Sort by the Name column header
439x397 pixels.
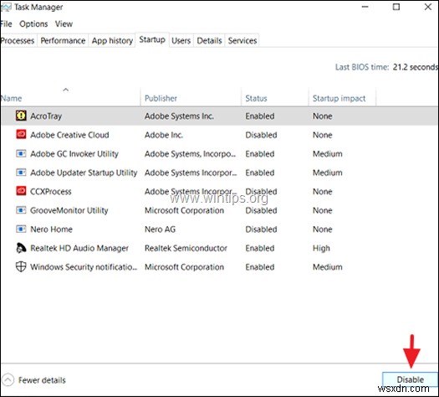coord(70,98)
